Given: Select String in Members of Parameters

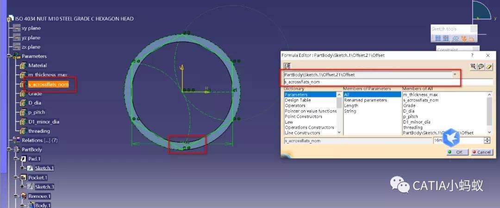Looking at the screenshot, I should pyautogui.click(x=350, y=111).
